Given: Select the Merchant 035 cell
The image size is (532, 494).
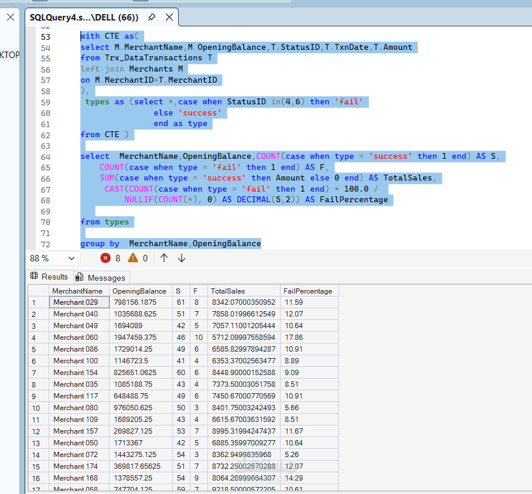Looking at the screenshot, I should pyautogui.click(x=79, y=384).
